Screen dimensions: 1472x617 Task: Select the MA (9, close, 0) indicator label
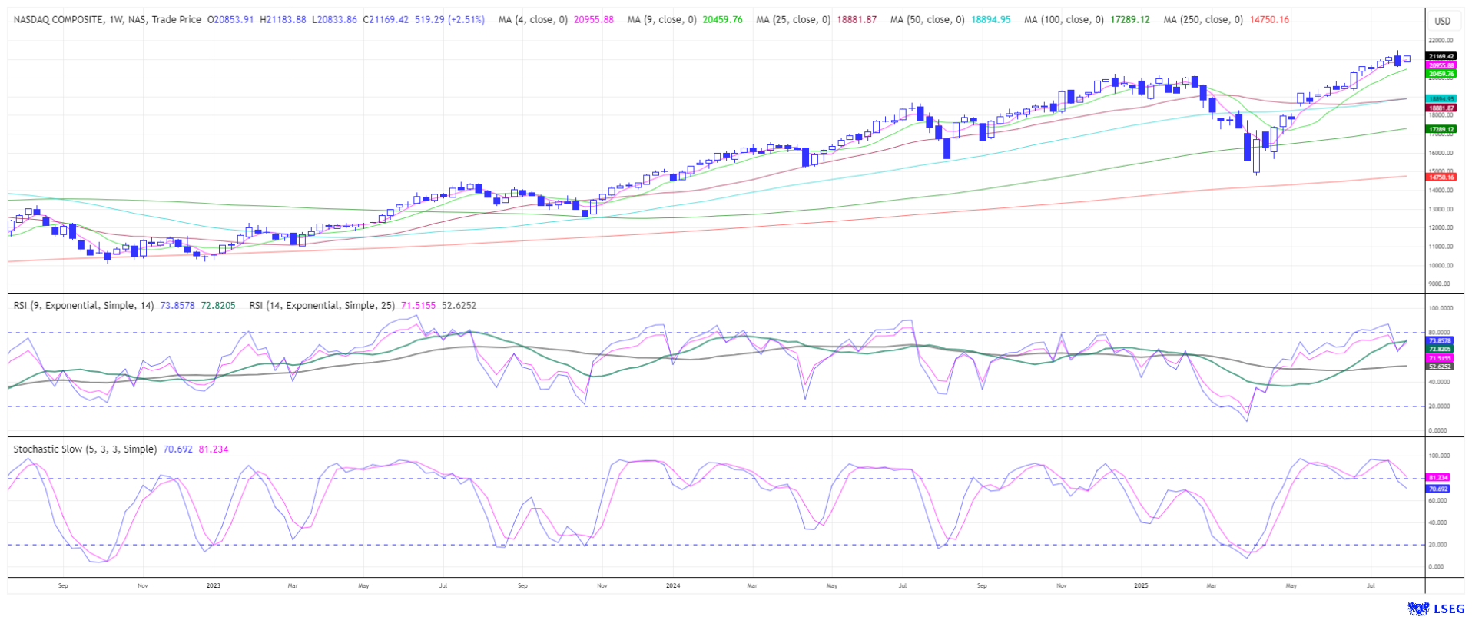click(x=661, y=20)
